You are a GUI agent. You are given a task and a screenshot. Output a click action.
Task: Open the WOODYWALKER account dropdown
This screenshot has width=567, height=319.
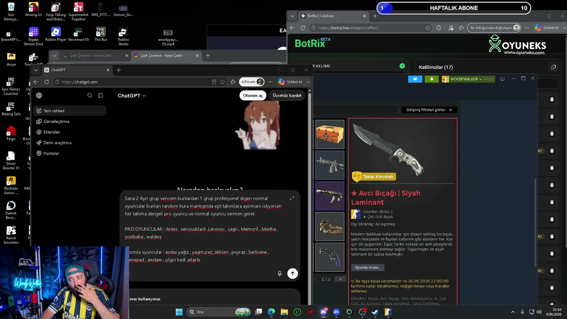point(468,79)
